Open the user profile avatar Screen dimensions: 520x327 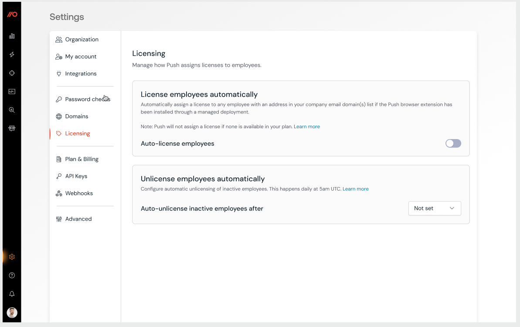12,313
